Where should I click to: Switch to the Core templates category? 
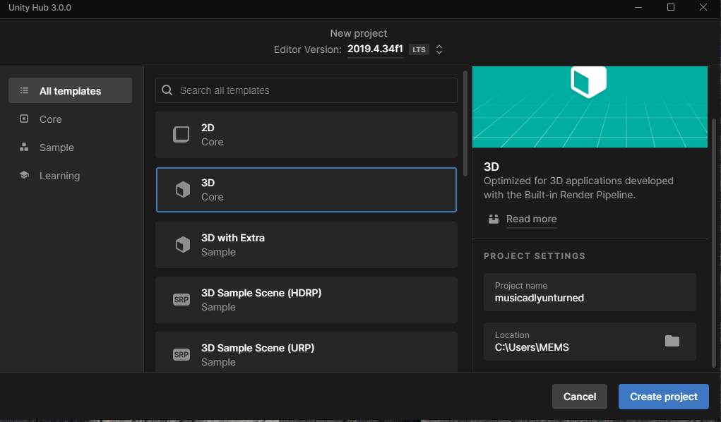50,119
